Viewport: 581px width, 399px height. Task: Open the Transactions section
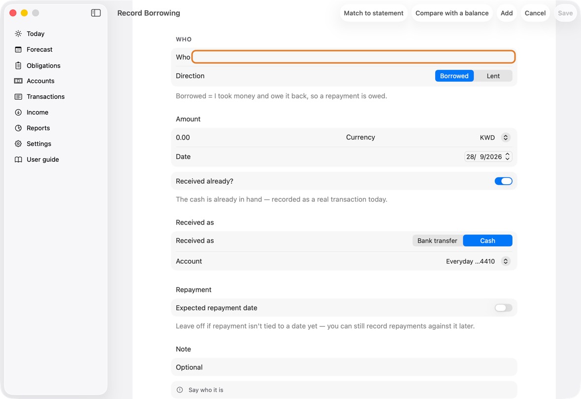[46, 96]
